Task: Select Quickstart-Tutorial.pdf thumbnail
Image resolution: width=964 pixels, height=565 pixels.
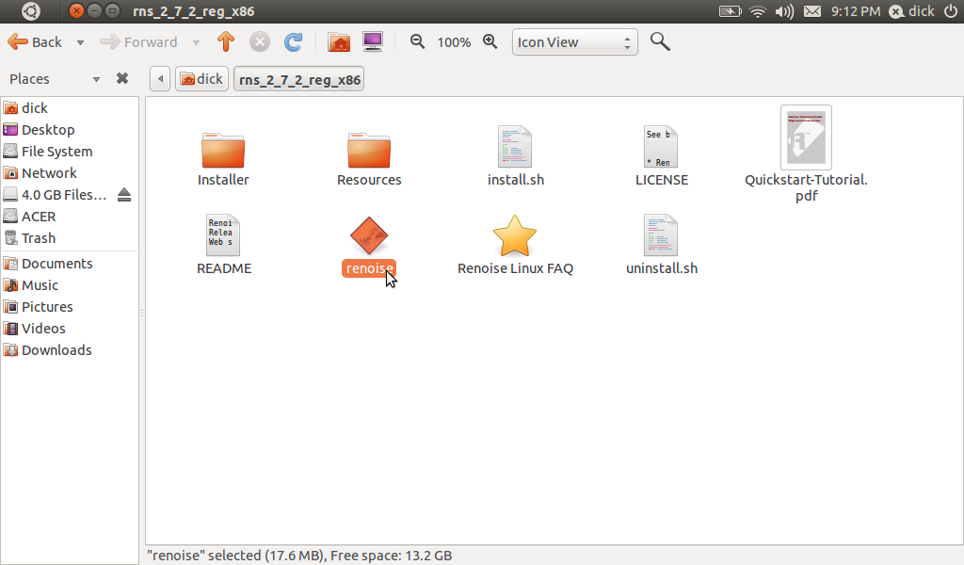Action: coord(806,137)
